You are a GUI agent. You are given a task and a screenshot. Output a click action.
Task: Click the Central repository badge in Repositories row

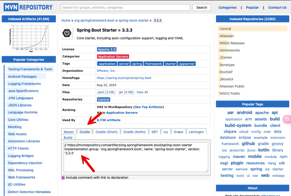[103, 100]
